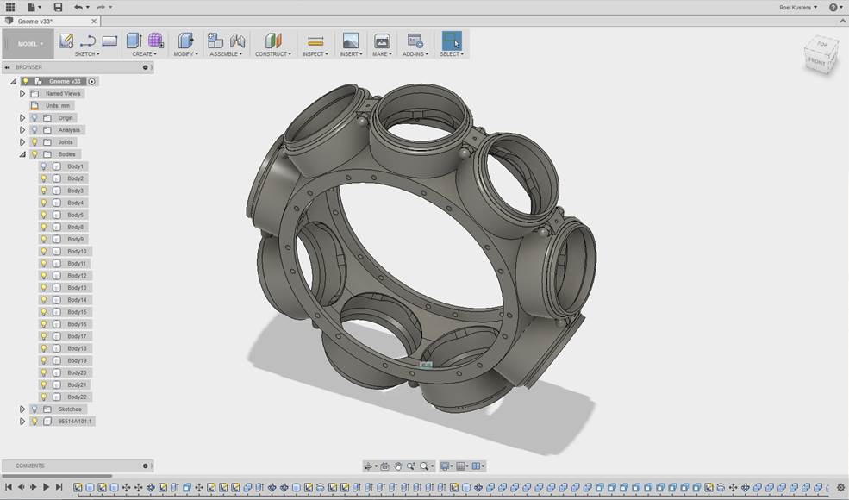The height and width of the screenshot is (500, 849).
Task: Open the MODIFY menu
Action: 185,54
